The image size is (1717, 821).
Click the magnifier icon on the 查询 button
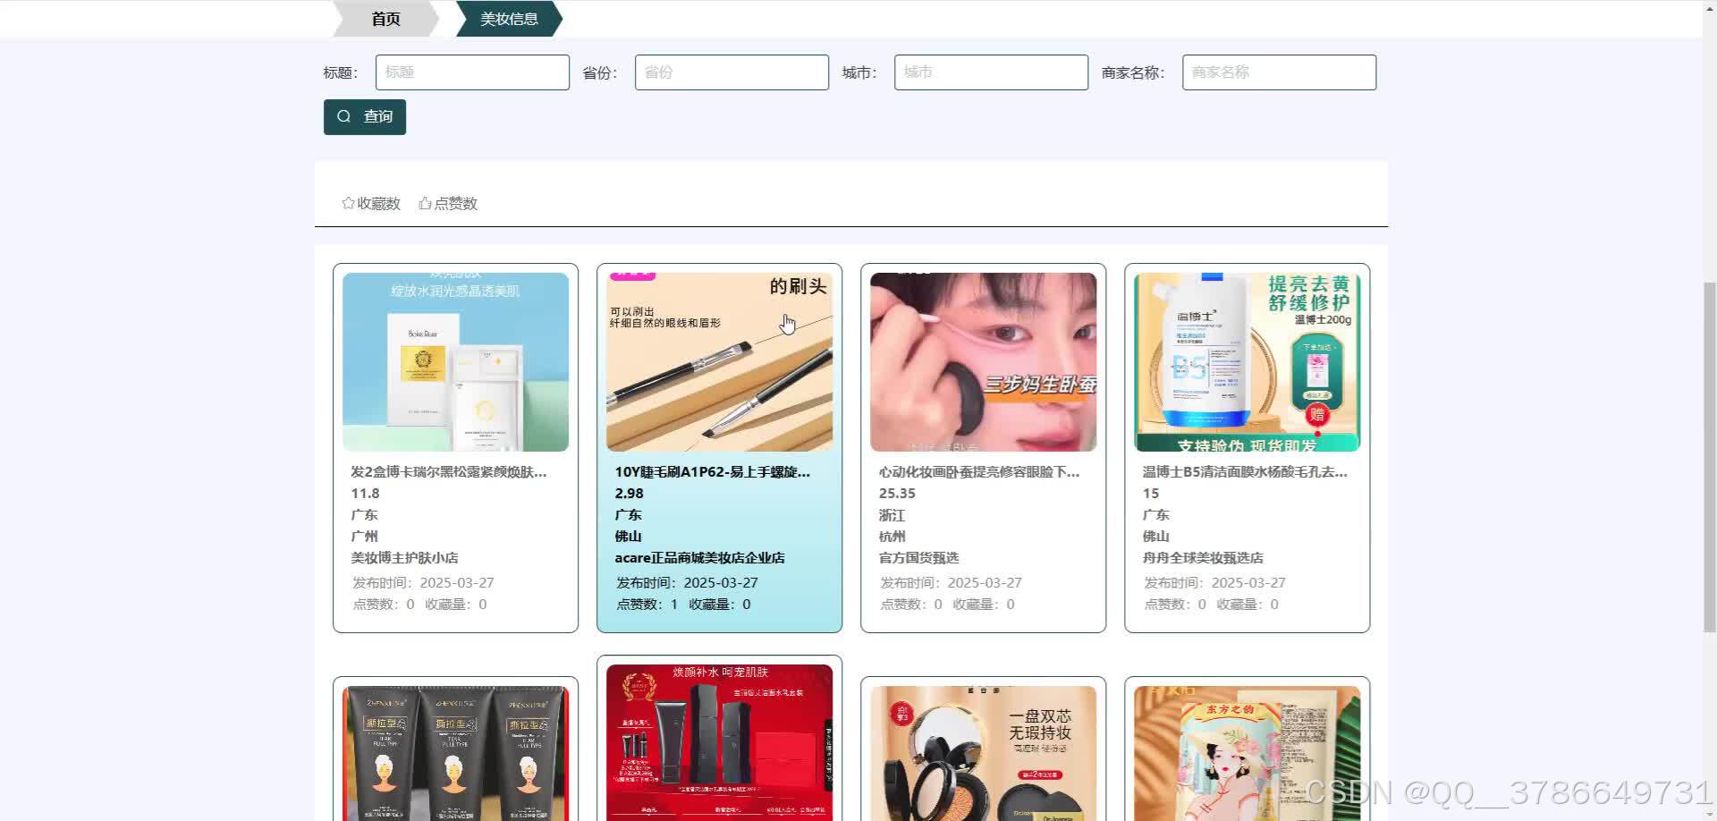(345, 116)
